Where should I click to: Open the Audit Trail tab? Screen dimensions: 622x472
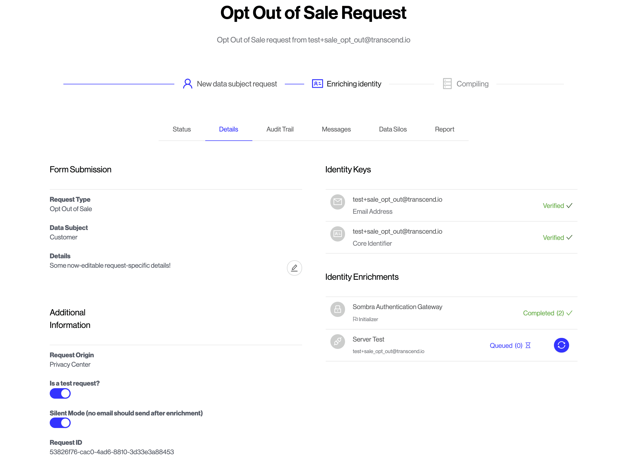click(x=280, y=129)
